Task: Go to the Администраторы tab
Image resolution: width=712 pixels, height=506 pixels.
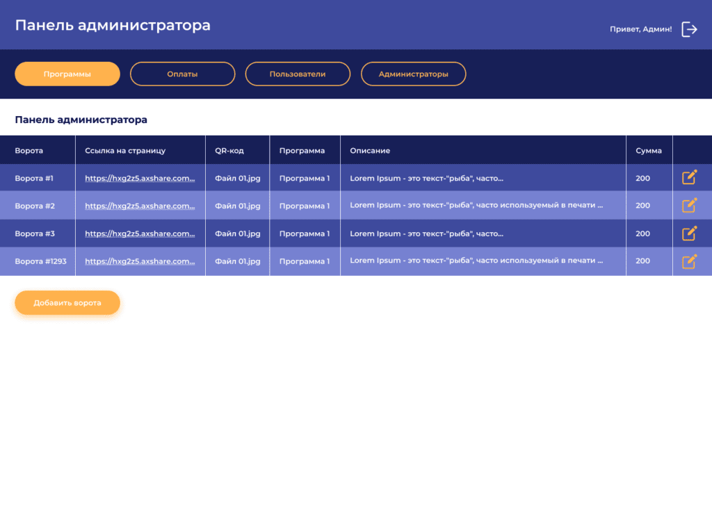Action: pos(413,74)
